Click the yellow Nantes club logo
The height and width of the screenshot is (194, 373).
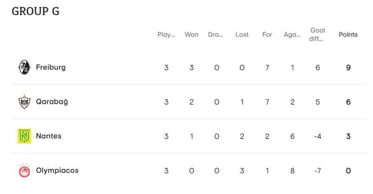coord(24,136)
